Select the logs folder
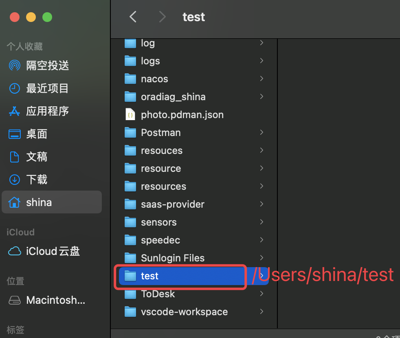Image resolution: width=400 pixels, height=338 pixels. click(194, 61)
